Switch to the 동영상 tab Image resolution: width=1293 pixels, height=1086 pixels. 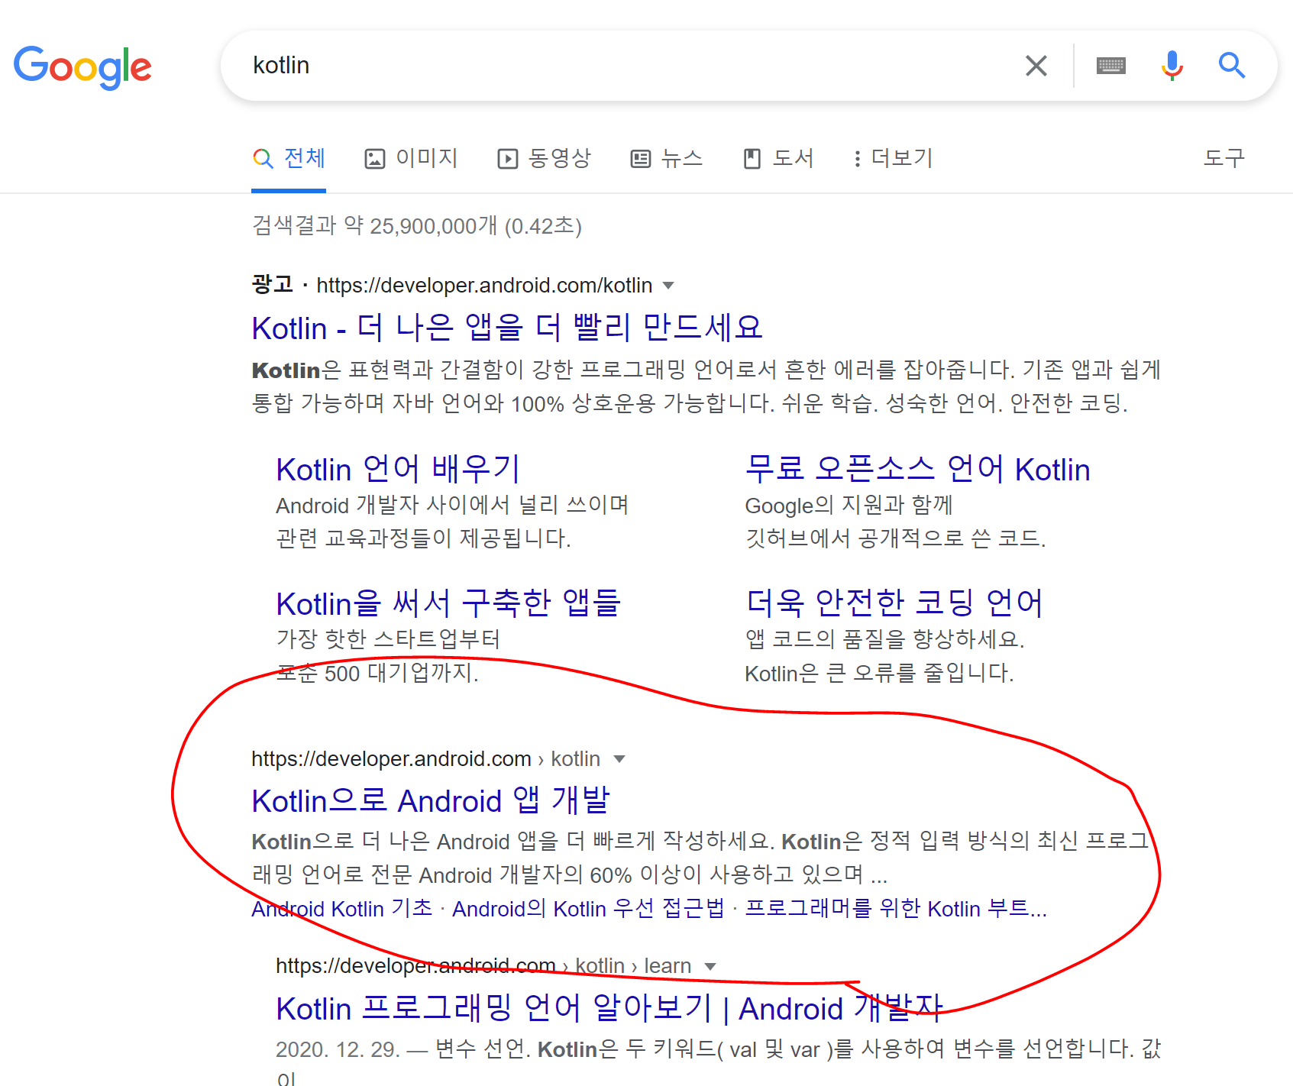pos(544,159)
